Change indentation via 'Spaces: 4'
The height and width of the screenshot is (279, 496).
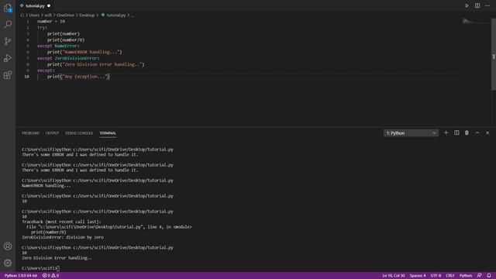(418, 276)
